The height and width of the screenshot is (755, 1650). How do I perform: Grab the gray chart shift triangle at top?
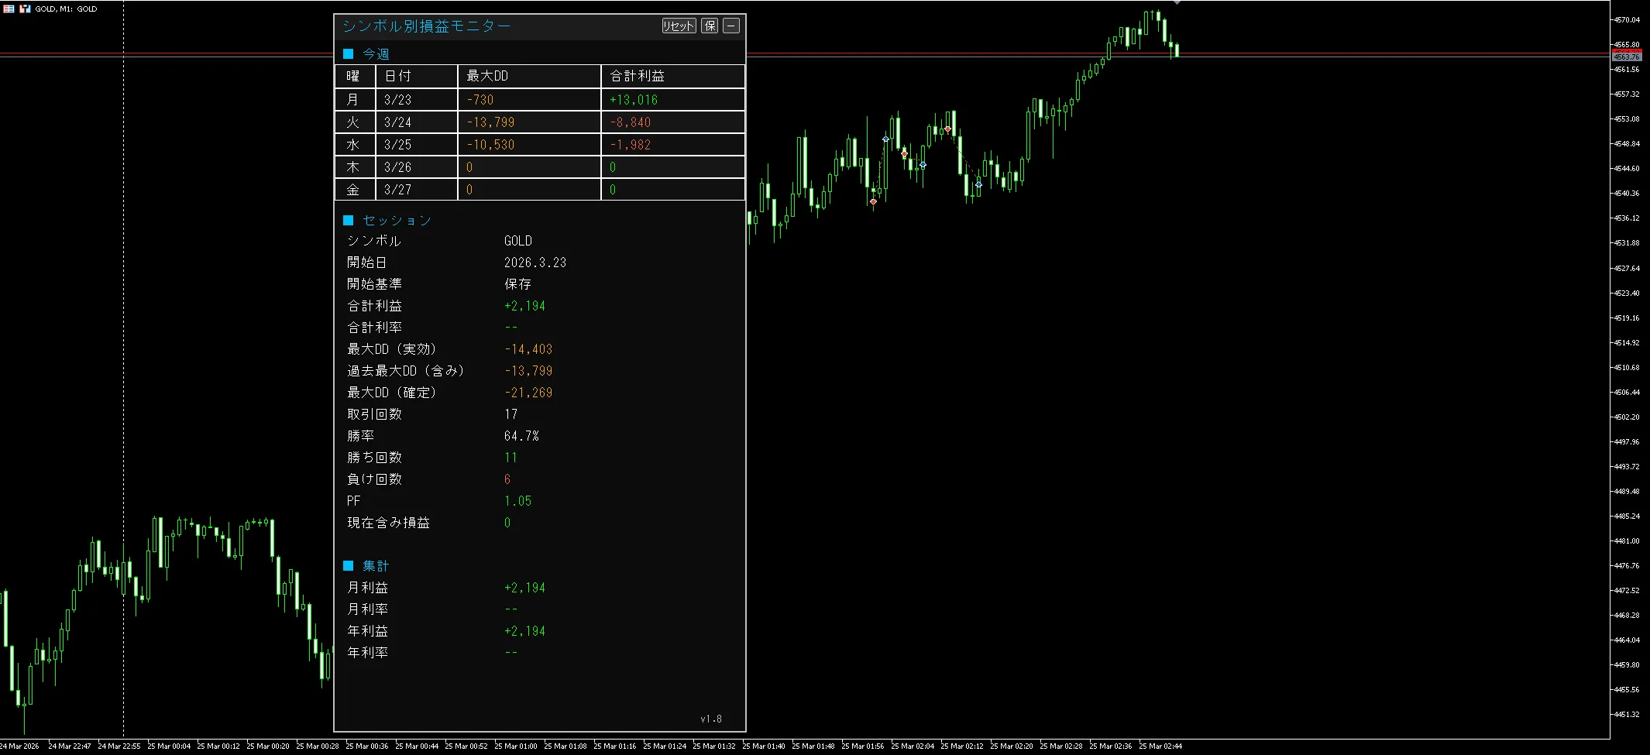[x=1177, y=3]
